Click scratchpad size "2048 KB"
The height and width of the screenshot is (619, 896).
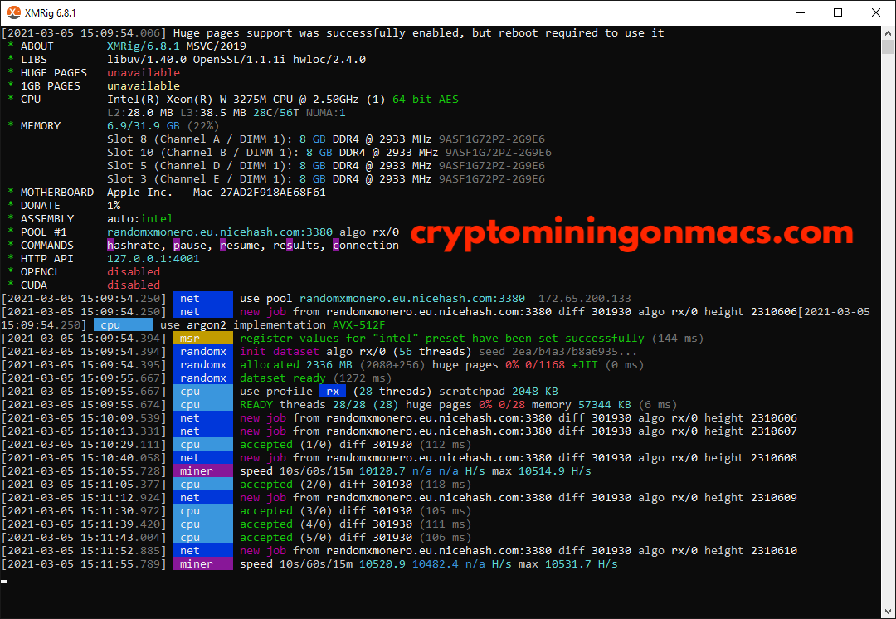(535, 392)
